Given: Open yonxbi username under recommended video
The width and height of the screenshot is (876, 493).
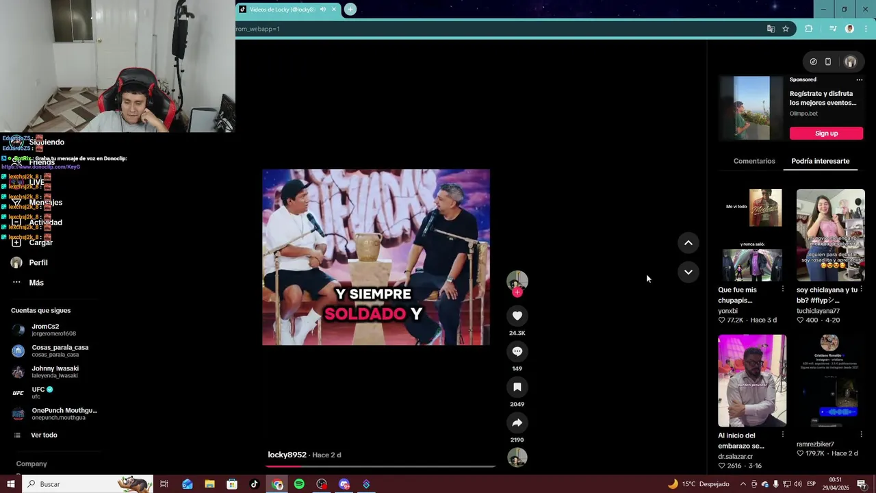Looking at the screenshot, I should tap(727, 311).
